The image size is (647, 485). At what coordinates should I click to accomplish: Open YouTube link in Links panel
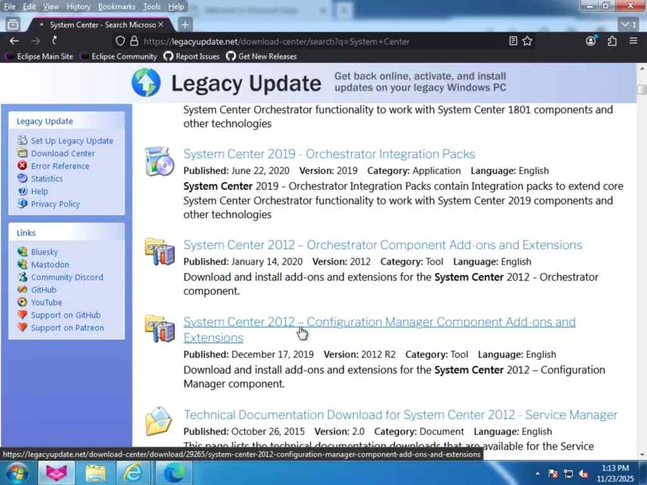coord(46,302)
